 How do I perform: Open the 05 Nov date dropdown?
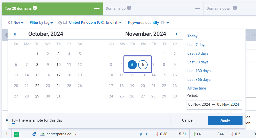tap(16, 23)
